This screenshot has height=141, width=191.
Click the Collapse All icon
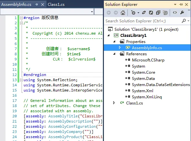pos(158,13)
